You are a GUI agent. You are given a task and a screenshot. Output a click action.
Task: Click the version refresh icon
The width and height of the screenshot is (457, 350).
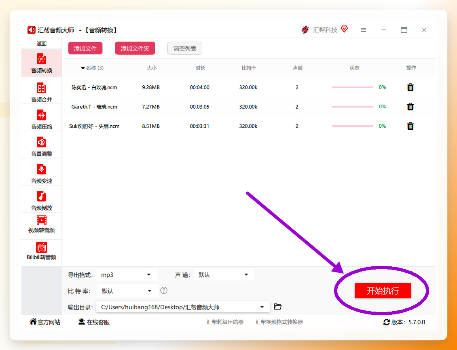[387, 322]
